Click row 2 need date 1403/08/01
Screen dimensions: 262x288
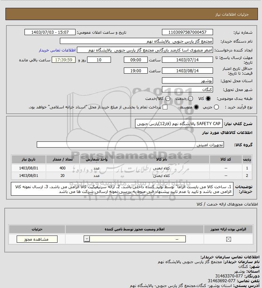tap(29, 176)
